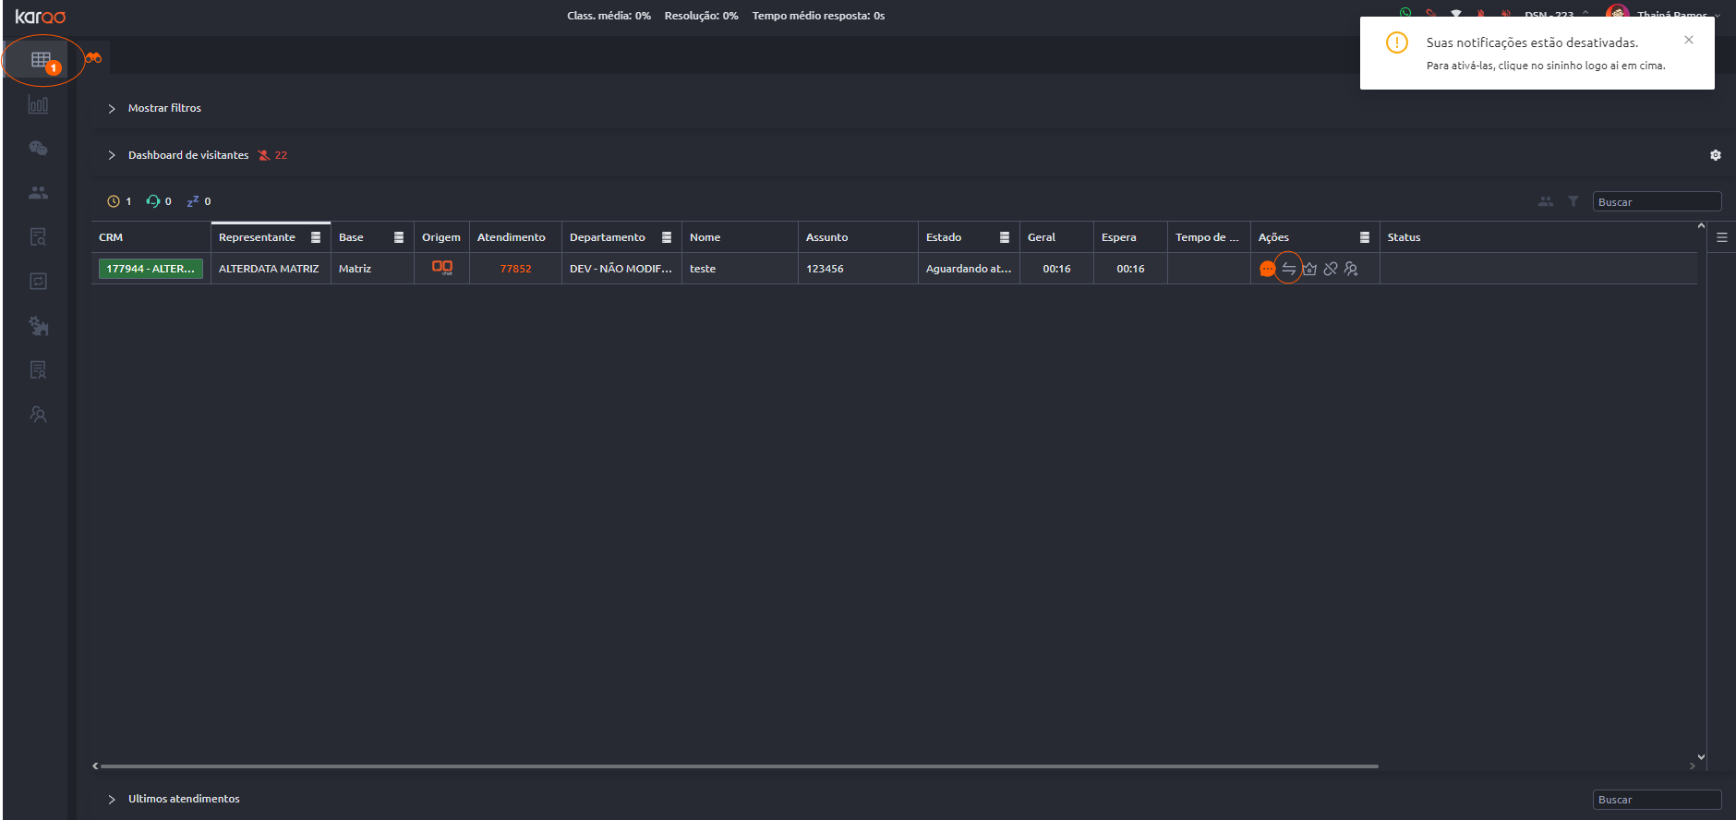The height and width of the screenshot is (820, 1736).
Task: Expand the Mostrar filtros section
Action: pos(112,109)
